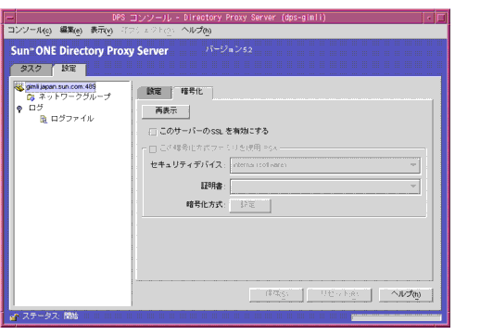
Task: Open the ヘルプ menu in menu bar
Action: (x=196, y=31)
